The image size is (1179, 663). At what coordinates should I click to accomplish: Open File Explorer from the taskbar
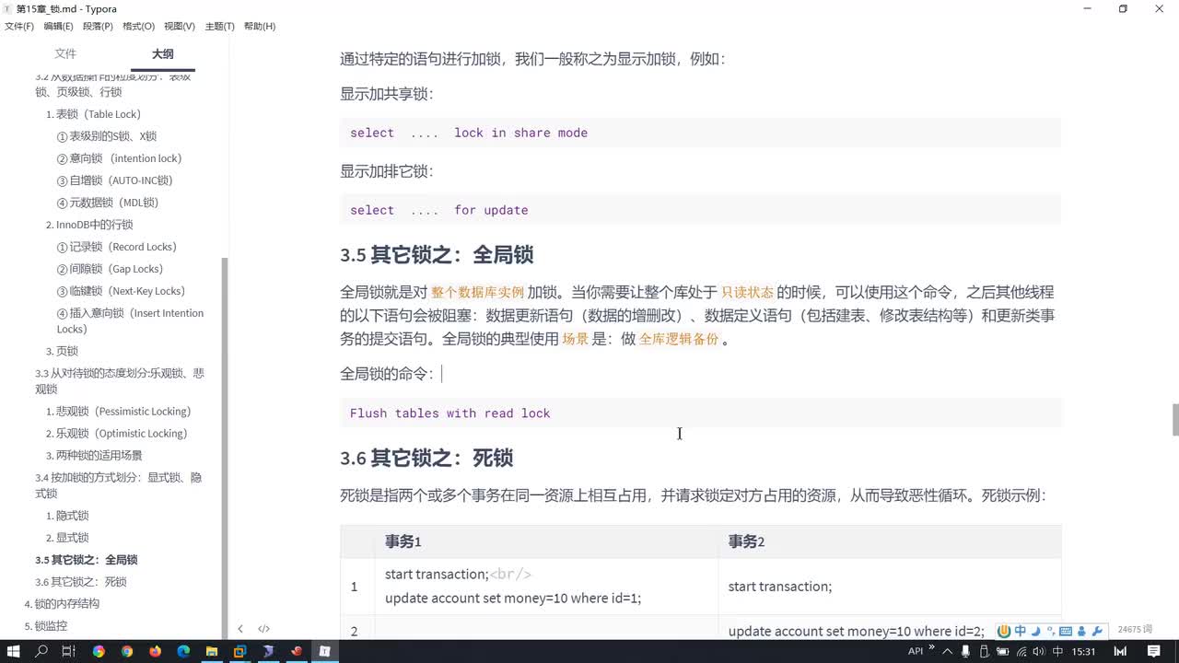click(211, 651)
